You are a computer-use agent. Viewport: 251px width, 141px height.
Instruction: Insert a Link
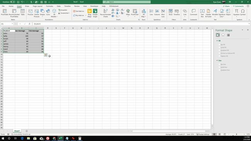click(185, 13)
